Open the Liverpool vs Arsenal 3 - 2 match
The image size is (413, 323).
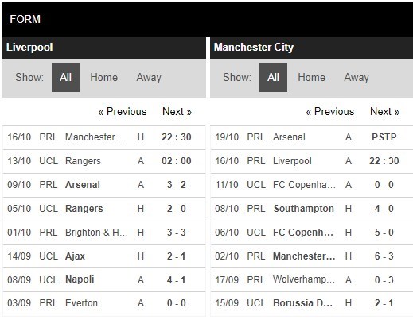click(x=104, y=185)
